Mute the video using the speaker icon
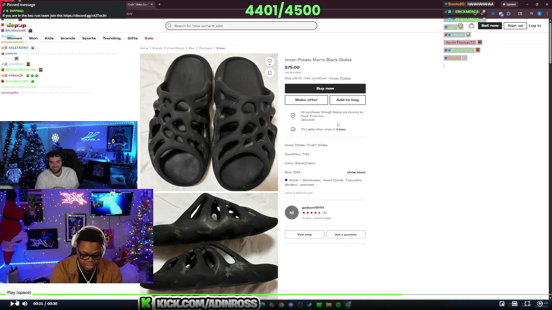552x310 pixels. (x=25, y=304)
